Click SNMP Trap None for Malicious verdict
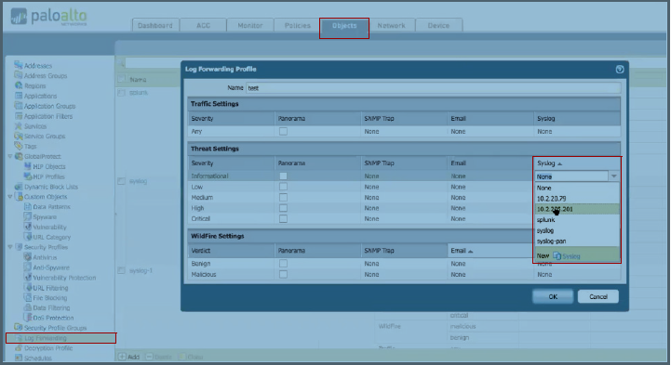Image resolution: width=671 pixels, height=365 pixels. click(371, 274)
